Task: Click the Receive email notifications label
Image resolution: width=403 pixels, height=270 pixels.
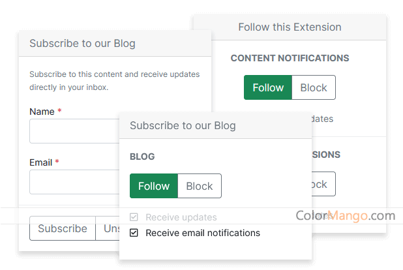Action: tap(203, 233)
